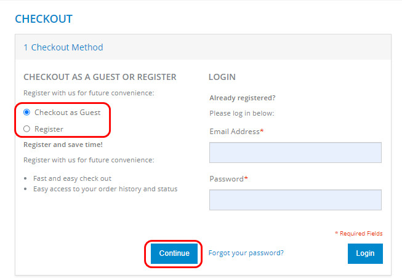
Task: Click the Checkout as Guest label text
Action: pyautogui.click(x=67, y=113)
